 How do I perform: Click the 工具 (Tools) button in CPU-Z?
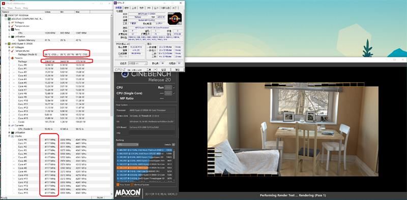coord(149,70)
